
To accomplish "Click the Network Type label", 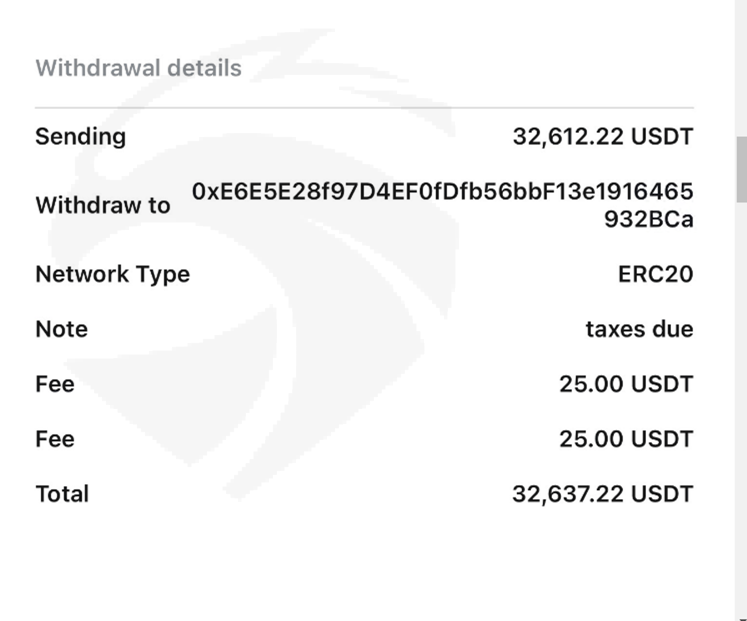I will point(112,274).
